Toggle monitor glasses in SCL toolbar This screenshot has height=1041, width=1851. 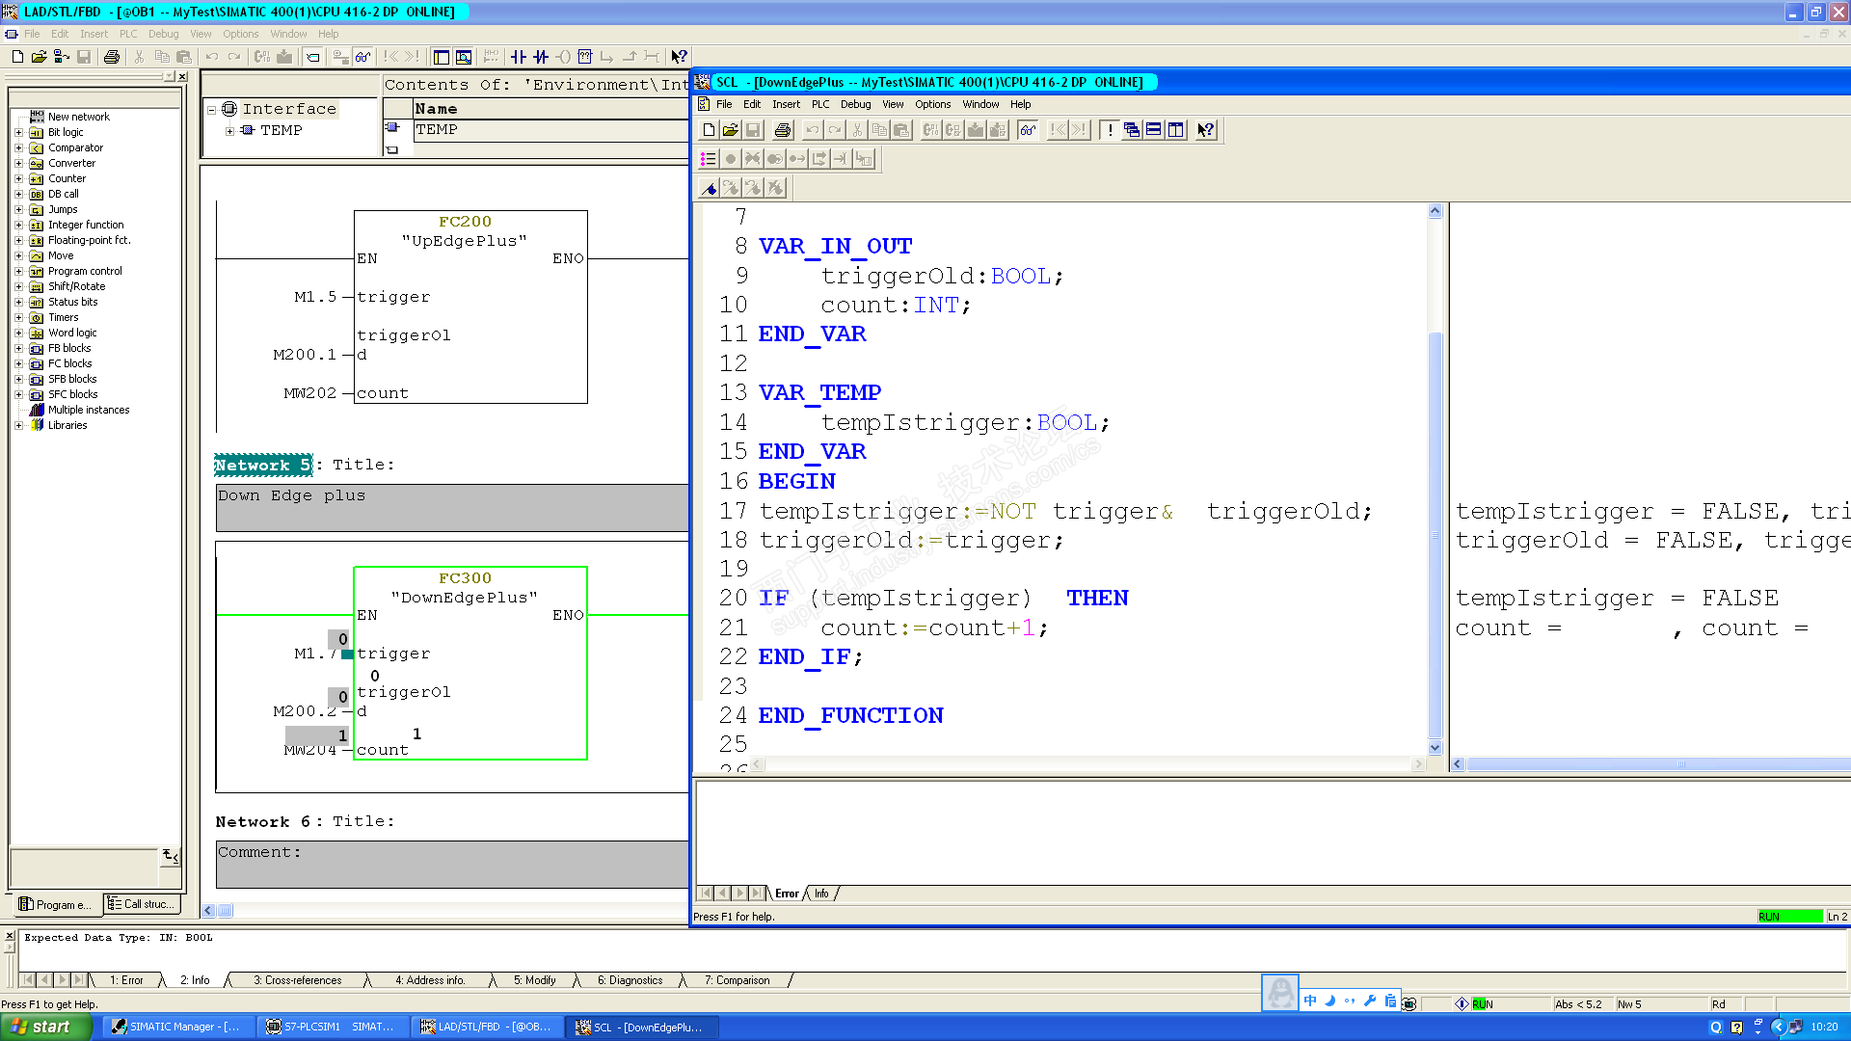point(1028,130)
